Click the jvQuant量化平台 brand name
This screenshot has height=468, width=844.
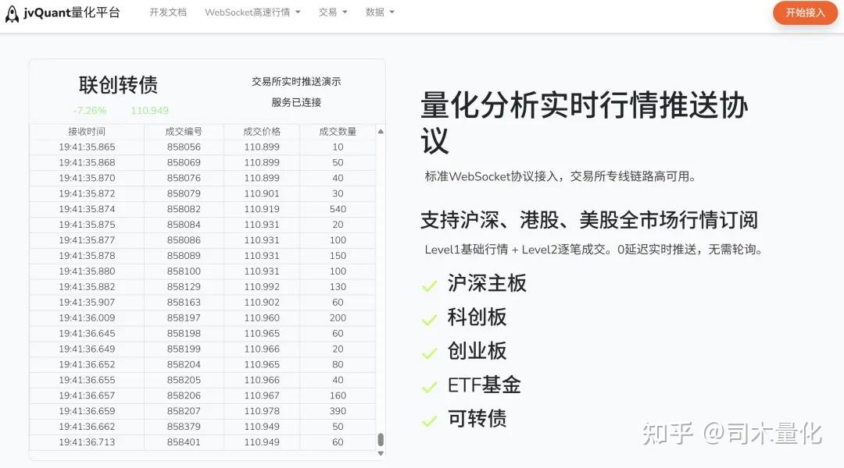72,13
